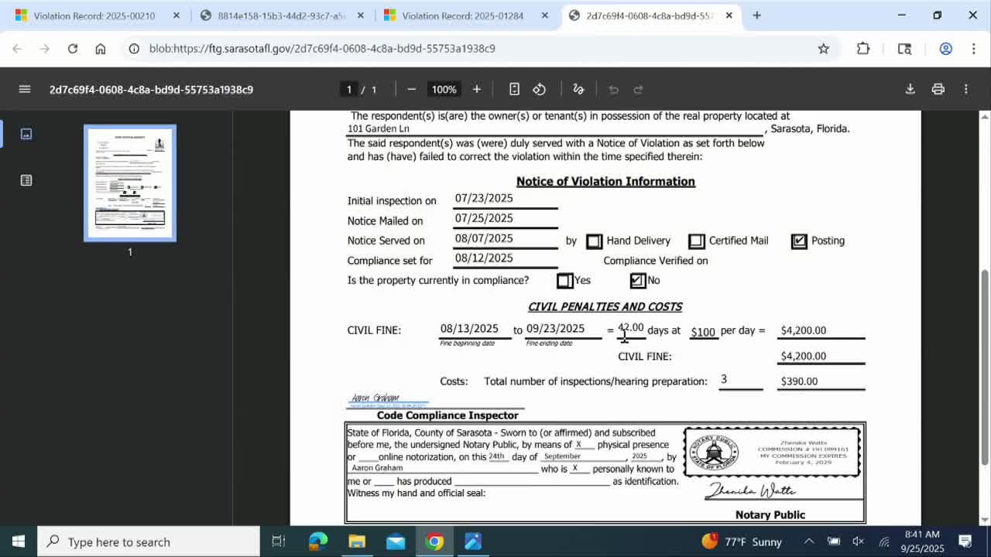Tick the Yes compliance checkbox
991x557 pixels.
(x=564, y=281)
